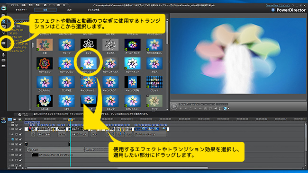Toggle the track 1 video enable checkbox
The width and height of the screenshot is (308, 173).
(x=17, y=129)
